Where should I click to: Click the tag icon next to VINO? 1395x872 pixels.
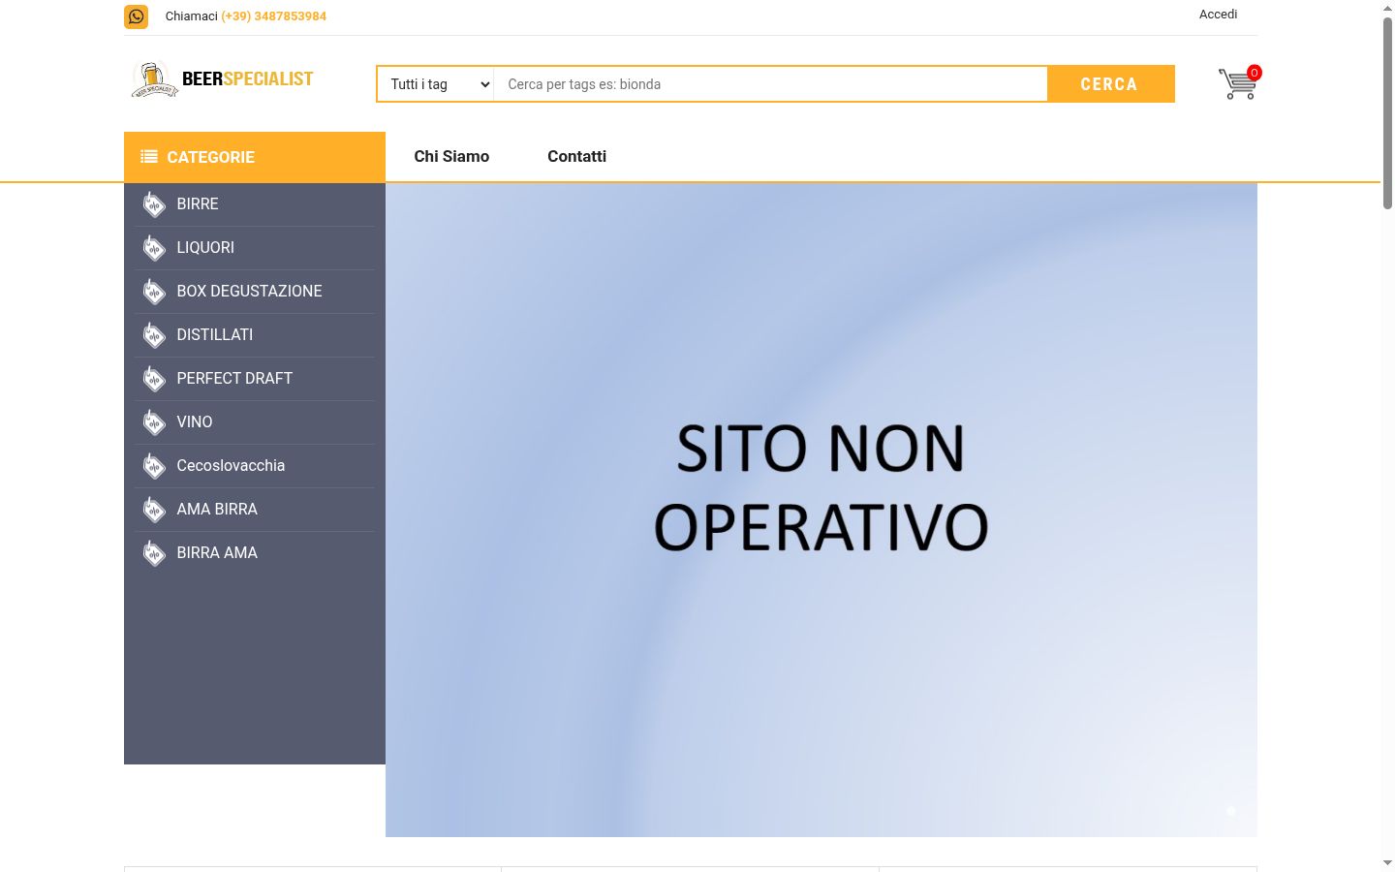pyautogui.click(x=154, y=422)
